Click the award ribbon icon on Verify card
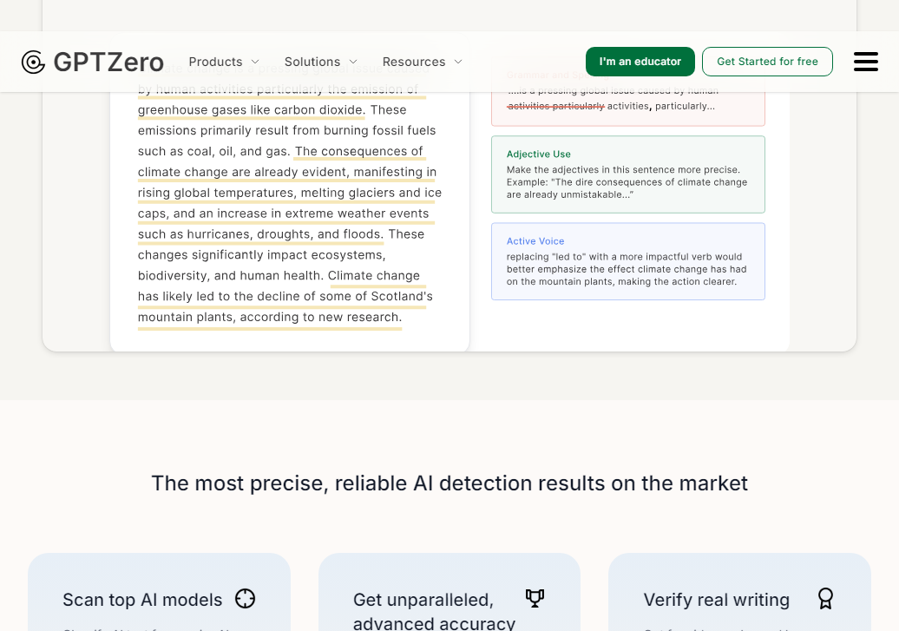 pos(825,598)
